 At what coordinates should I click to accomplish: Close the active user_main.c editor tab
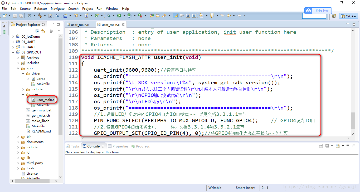click(123, 24)
